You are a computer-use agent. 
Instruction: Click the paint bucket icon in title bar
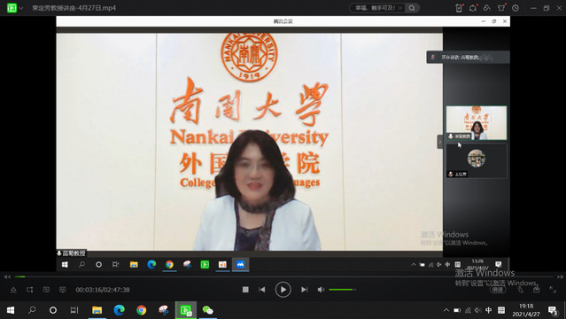[487, 8]
